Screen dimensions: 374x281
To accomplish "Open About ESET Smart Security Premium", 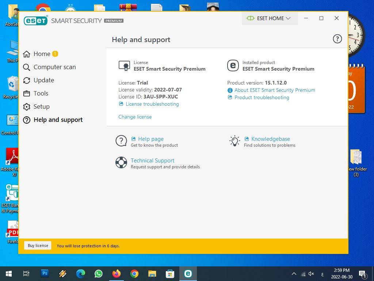I will 275,90.
